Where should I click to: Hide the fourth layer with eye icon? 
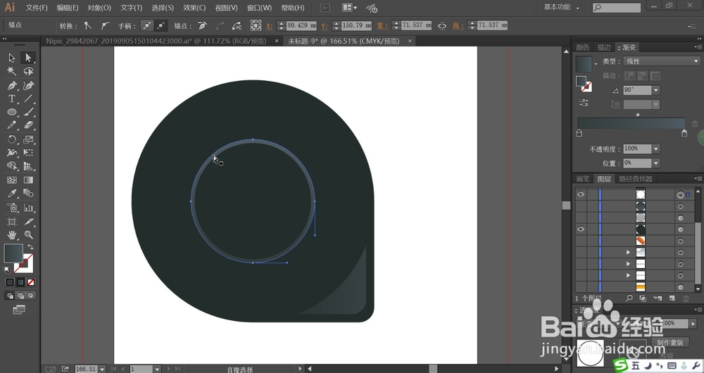pyautogui.click(x=581, y=229)
